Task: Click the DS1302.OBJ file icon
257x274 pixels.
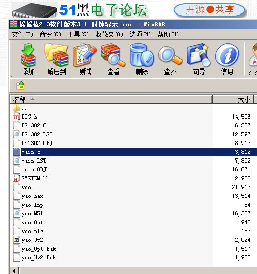Action: 17,143
